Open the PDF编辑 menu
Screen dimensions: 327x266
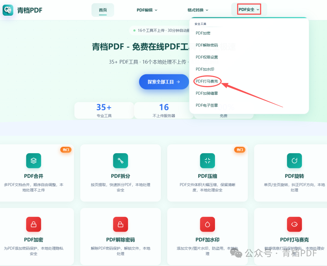coord(147,10)
